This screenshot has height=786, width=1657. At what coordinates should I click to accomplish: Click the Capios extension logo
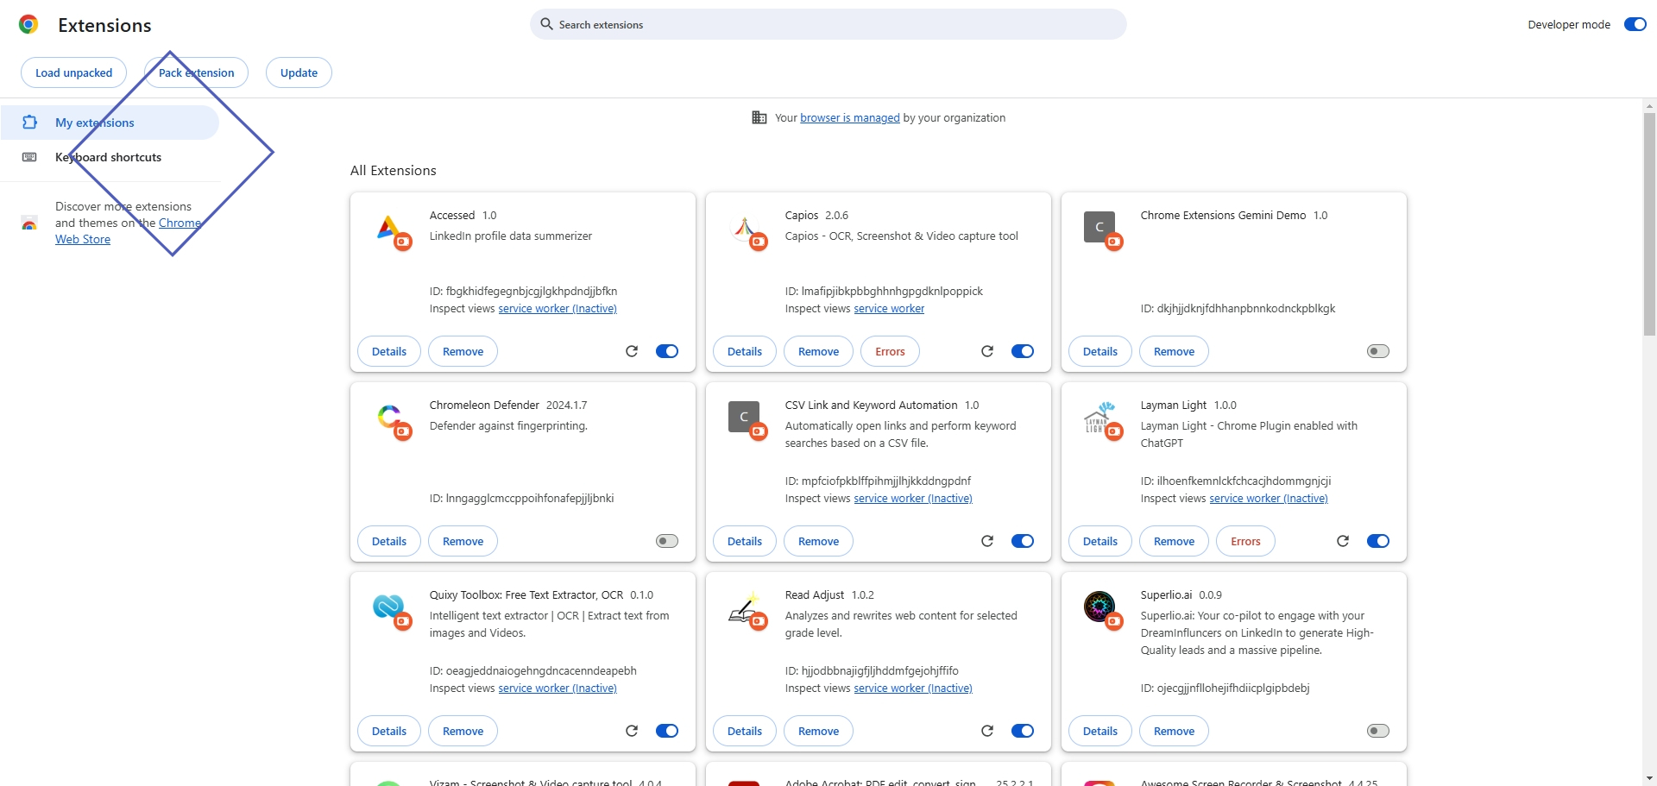pos(748,231)
